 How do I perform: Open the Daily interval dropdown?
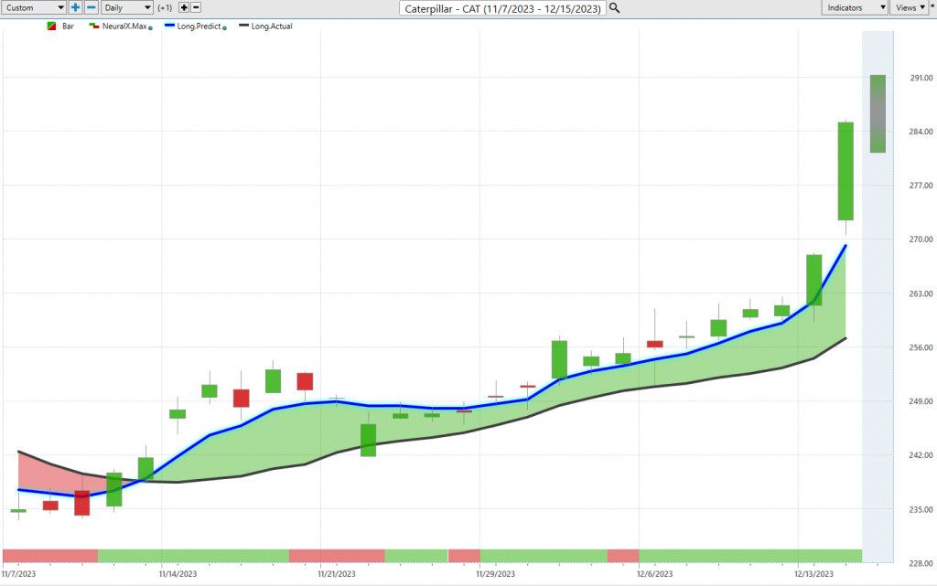[x=126, y=7]
